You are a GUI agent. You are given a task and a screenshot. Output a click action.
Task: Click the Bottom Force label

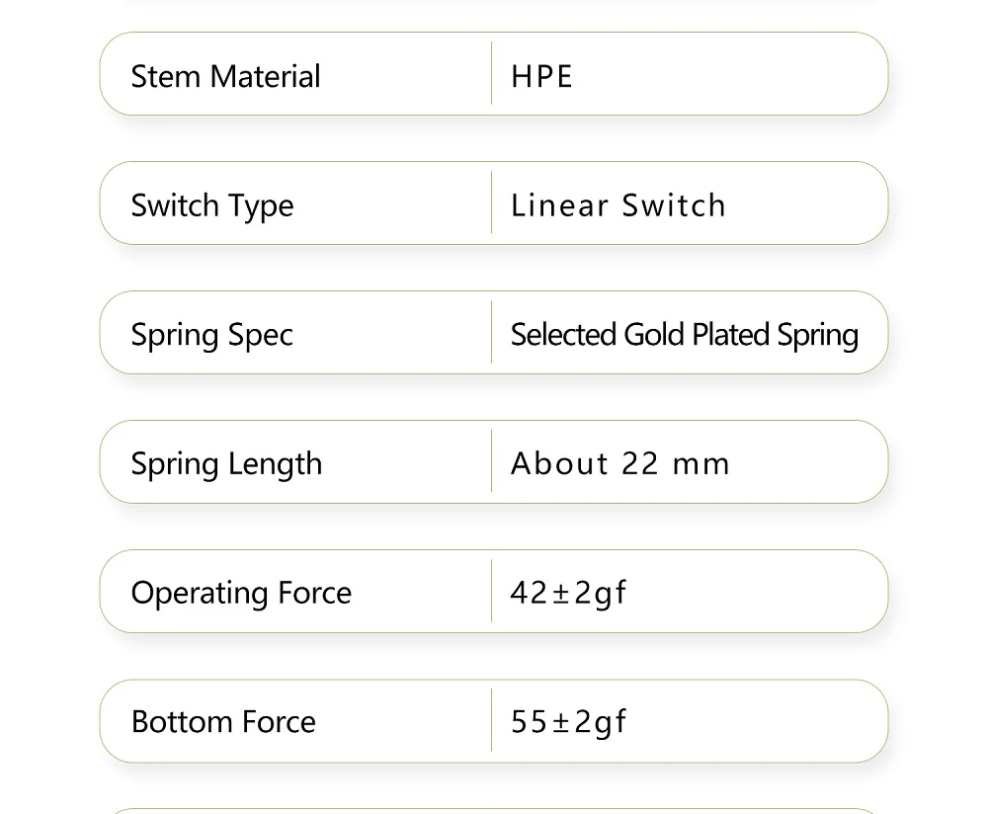pyautogui.click(x=223, y=722)
